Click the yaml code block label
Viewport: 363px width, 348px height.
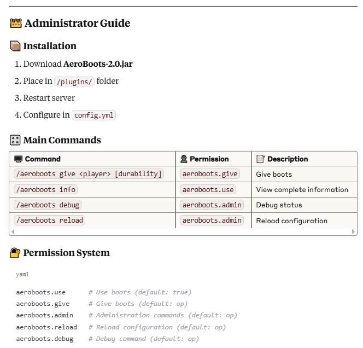22,275
